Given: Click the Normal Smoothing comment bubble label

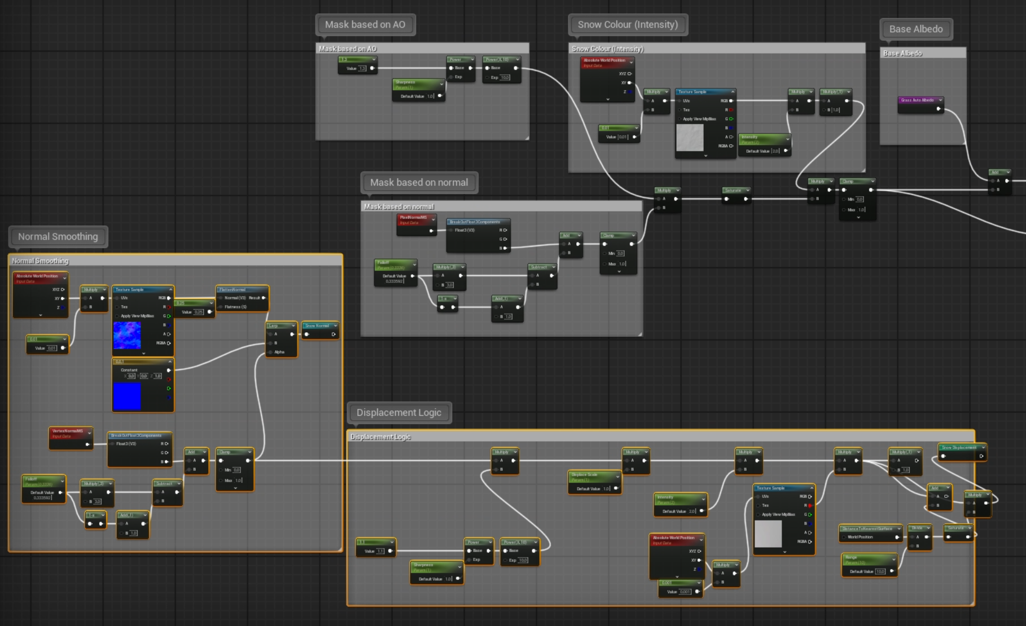Looking at the screenshot, I should [58, 237].
